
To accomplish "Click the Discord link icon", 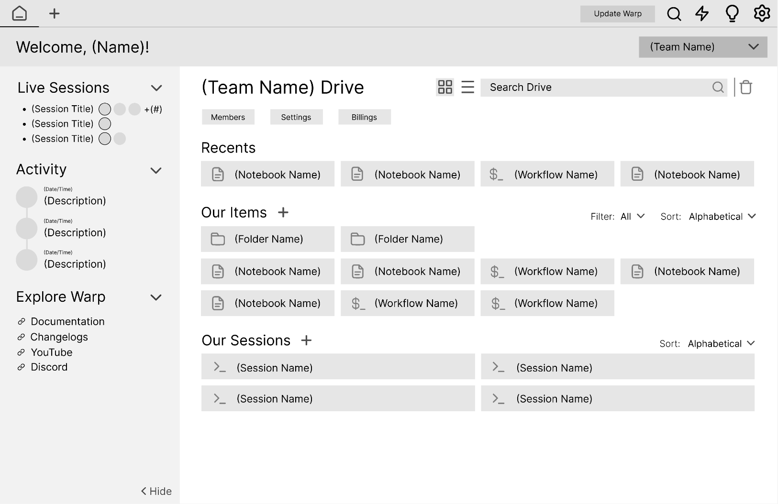I will point(21,367).
